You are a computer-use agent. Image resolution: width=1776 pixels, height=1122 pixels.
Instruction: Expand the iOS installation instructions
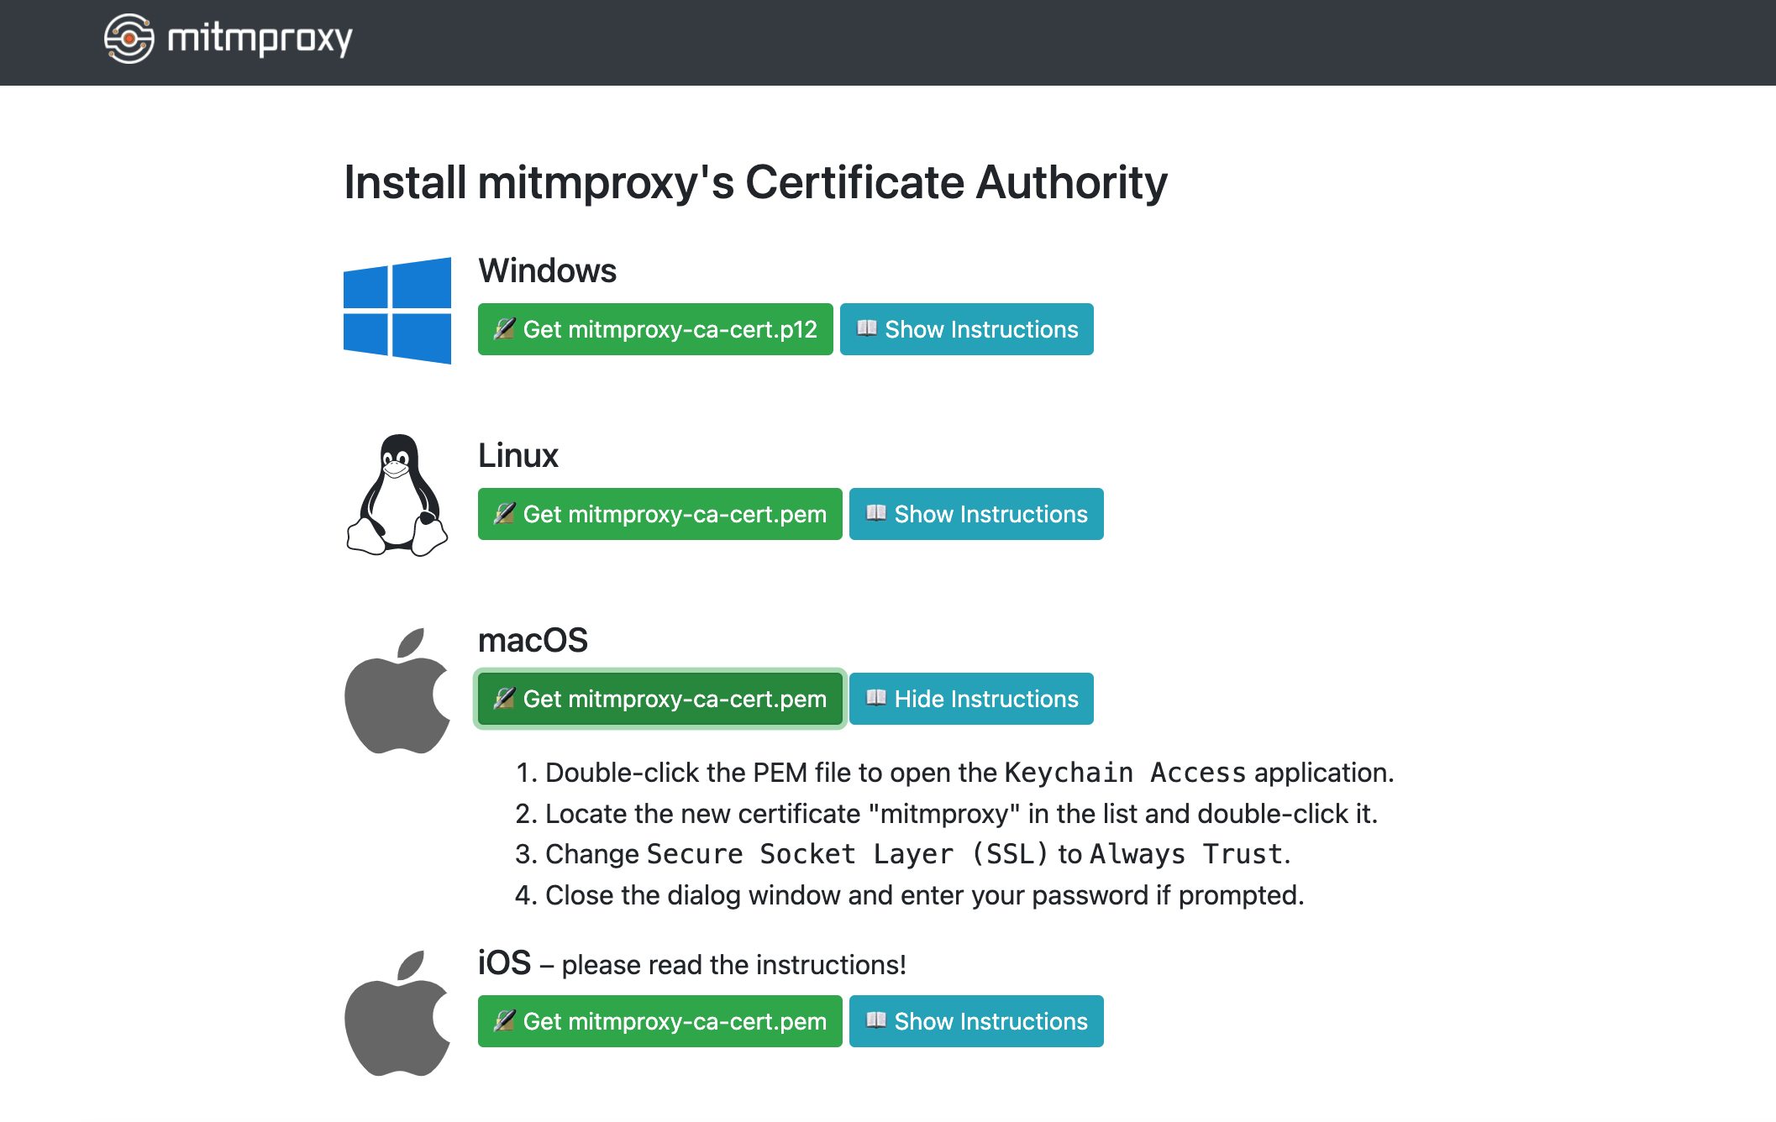(x=976, y=1021)
